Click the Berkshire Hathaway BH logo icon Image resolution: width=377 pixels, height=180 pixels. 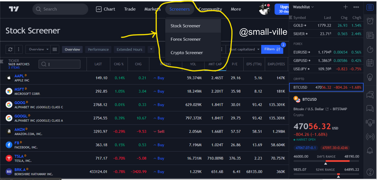click(9, 171)
